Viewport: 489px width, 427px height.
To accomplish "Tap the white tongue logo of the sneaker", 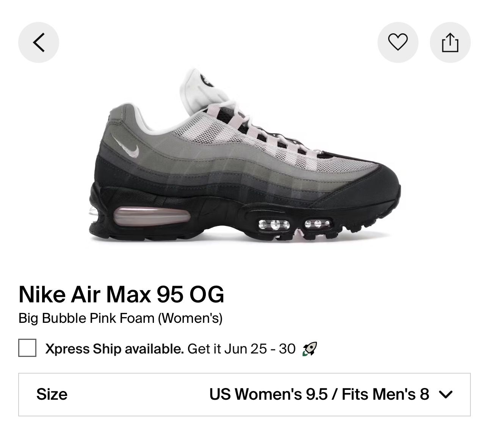I will point(207,79).
